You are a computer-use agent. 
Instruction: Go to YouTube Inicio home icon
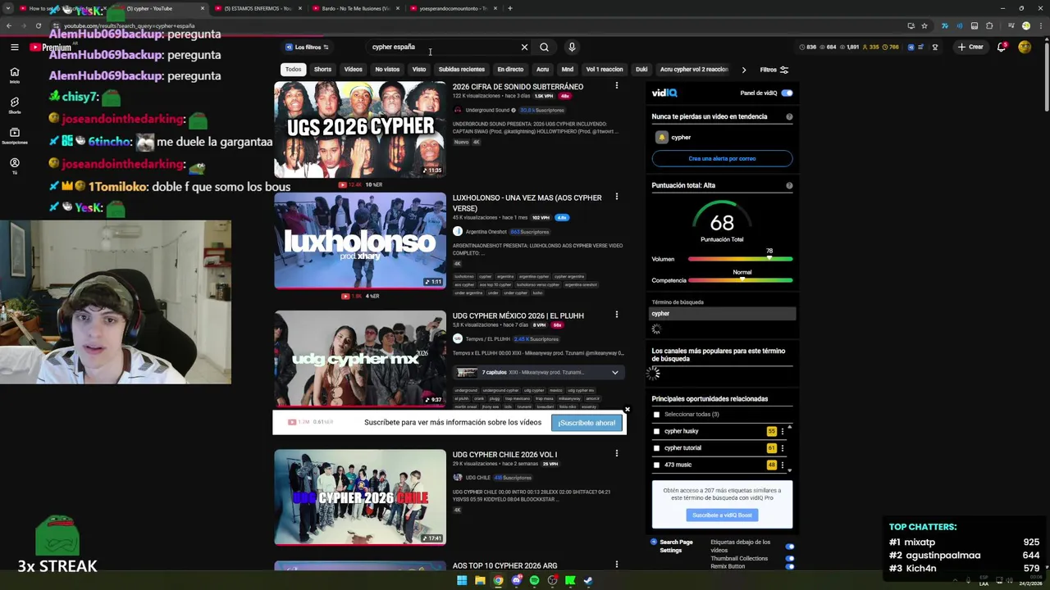[14, 75]
